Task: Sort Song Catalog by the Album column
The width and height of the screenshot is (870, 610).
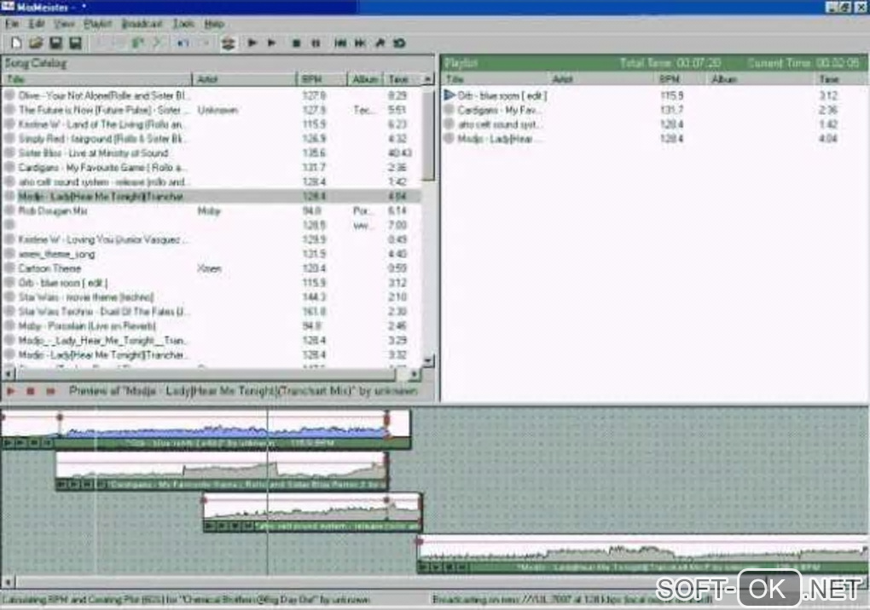Action: pyautogui.click(x=365, y=79)
